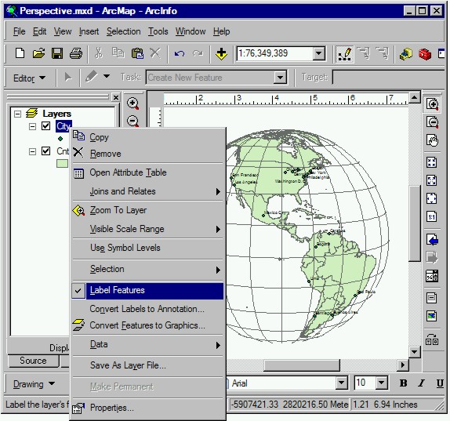Click the Paste clipboard icon
The image size is (450, 421).
point(137,53)
